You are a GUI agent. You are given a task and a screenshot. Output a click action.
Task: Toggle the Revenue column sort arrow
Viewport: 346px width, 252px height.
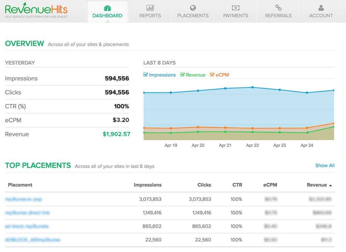(x=331, y=185)
